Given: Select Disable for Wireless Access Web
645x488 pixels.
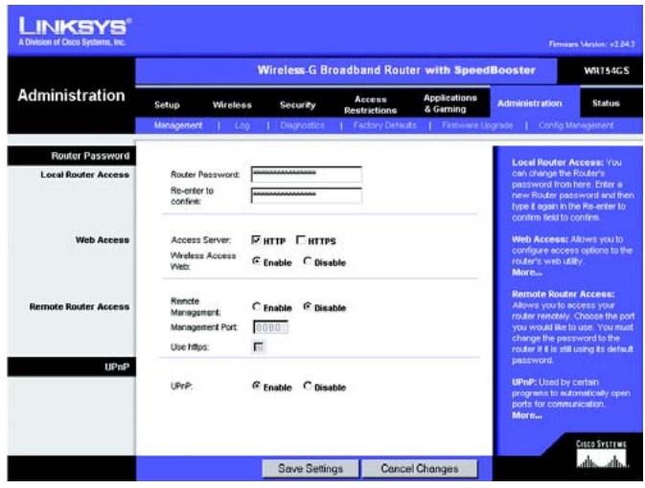Looking at the screenshot, I should click(308, 261).
